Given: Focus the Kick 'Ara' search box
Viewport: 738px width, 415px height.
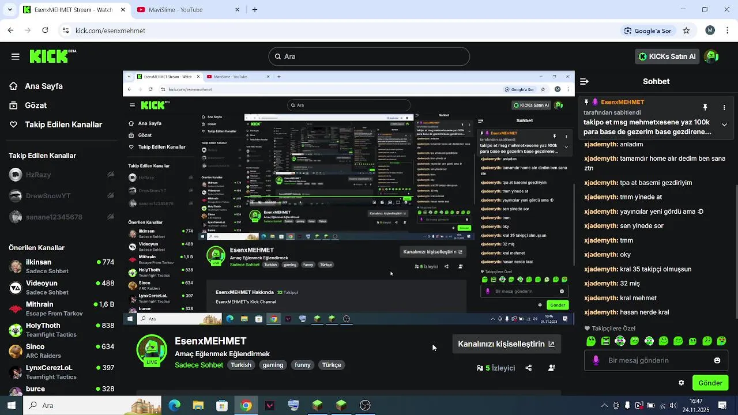Looking at the screenshot, I should pyautogui.click(x=369, y=56).
